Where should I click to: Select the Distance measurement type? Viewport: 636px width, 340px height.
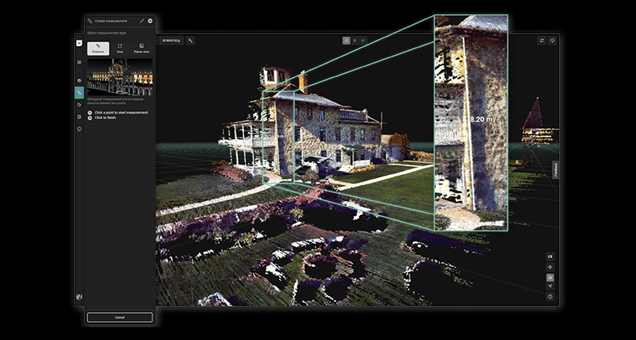click(98, 48)
